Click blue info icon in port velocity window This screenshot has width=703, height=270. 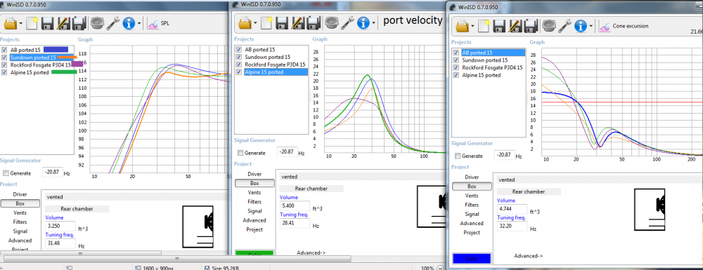coord(363,22)
